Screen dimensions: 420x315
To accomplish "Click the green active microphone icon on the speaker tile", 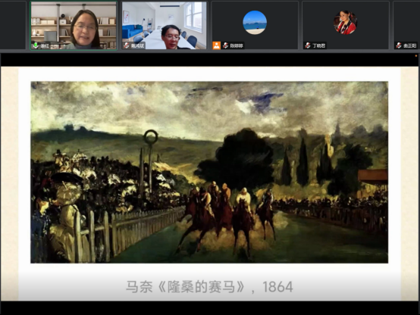I will click(36, 45).
